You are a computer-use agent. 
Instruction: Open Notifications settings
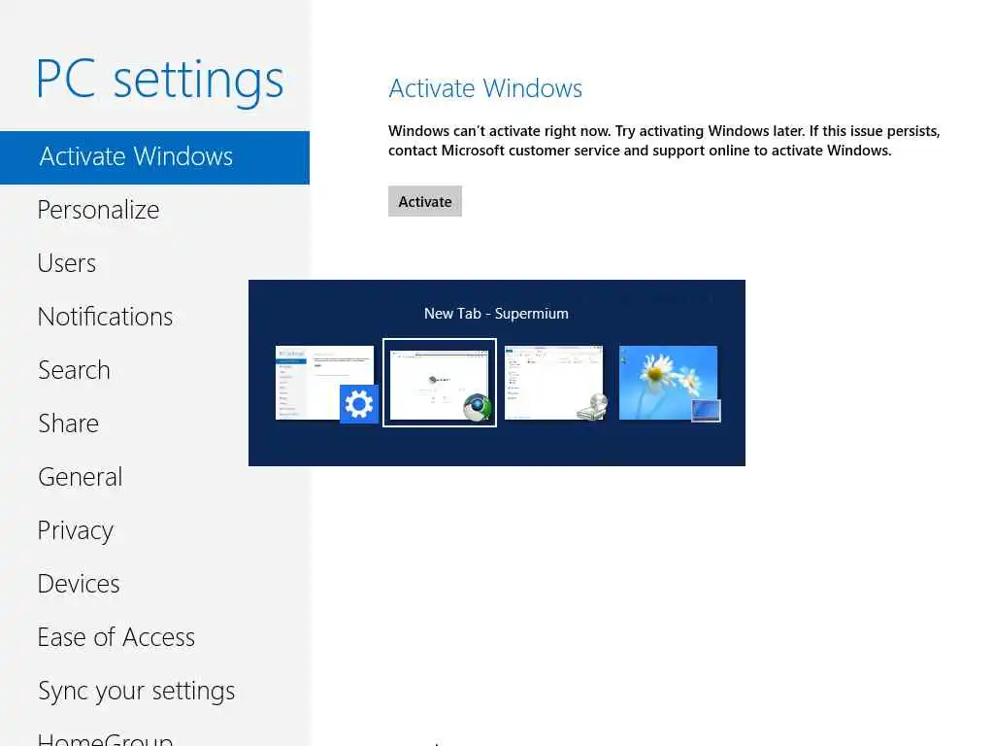pos(105,317)
